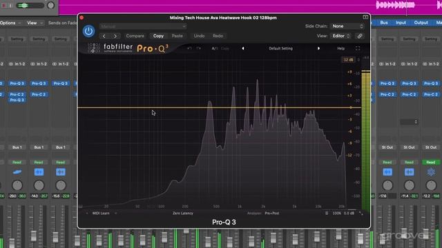
Task: Click the FabFilter redo arrow icon
Action: coord(199,48)
